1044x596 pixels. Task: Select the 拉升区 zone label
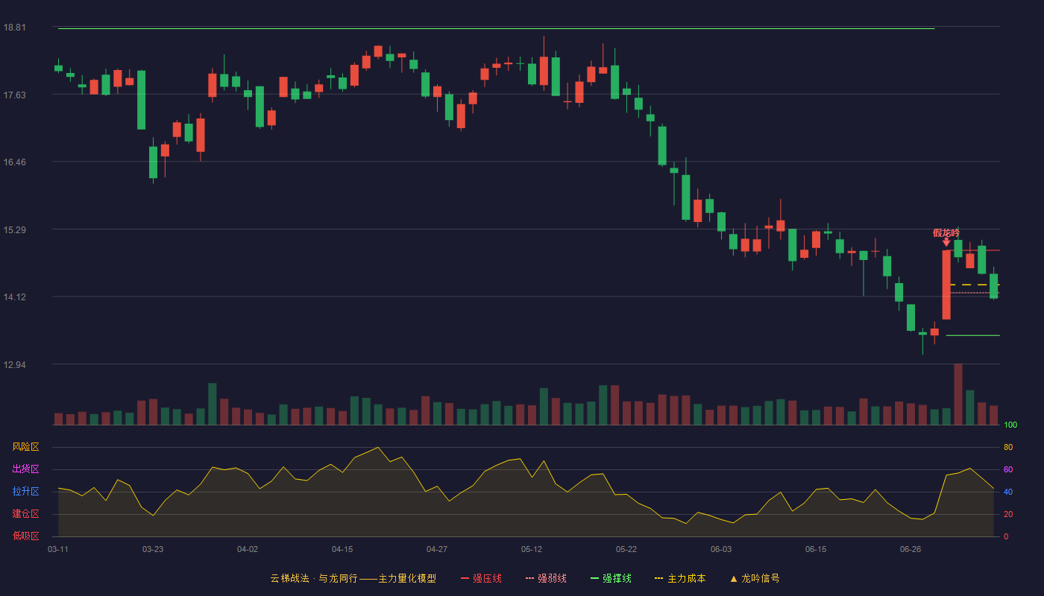25,492
